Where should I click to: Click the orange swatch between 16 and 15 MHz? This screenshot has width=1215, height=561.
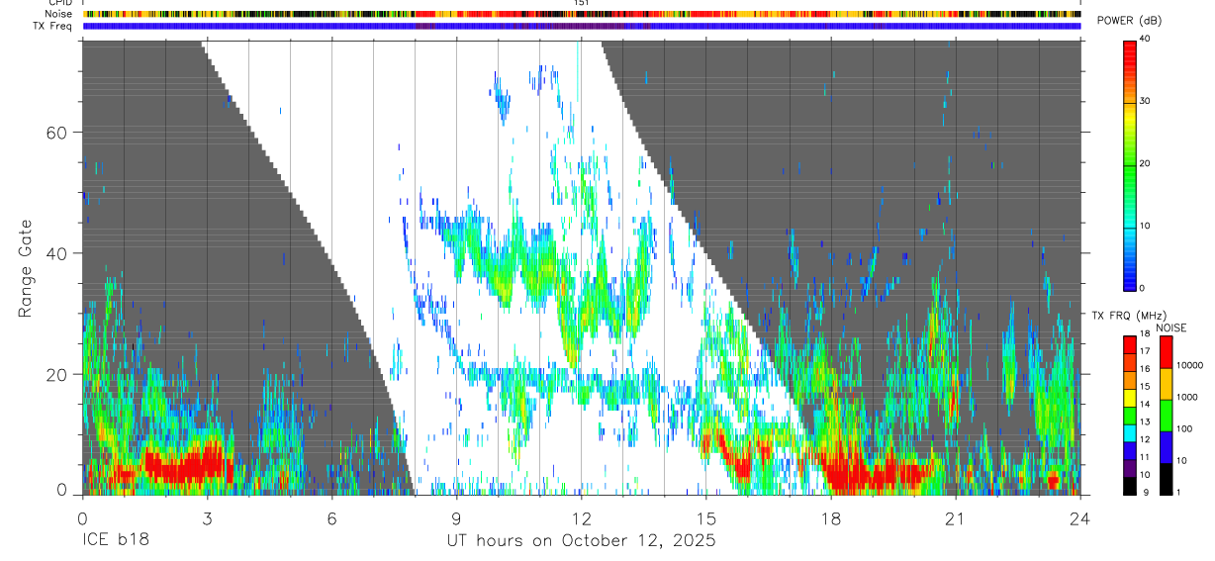pyautogui.click(x=1129, y=378)
